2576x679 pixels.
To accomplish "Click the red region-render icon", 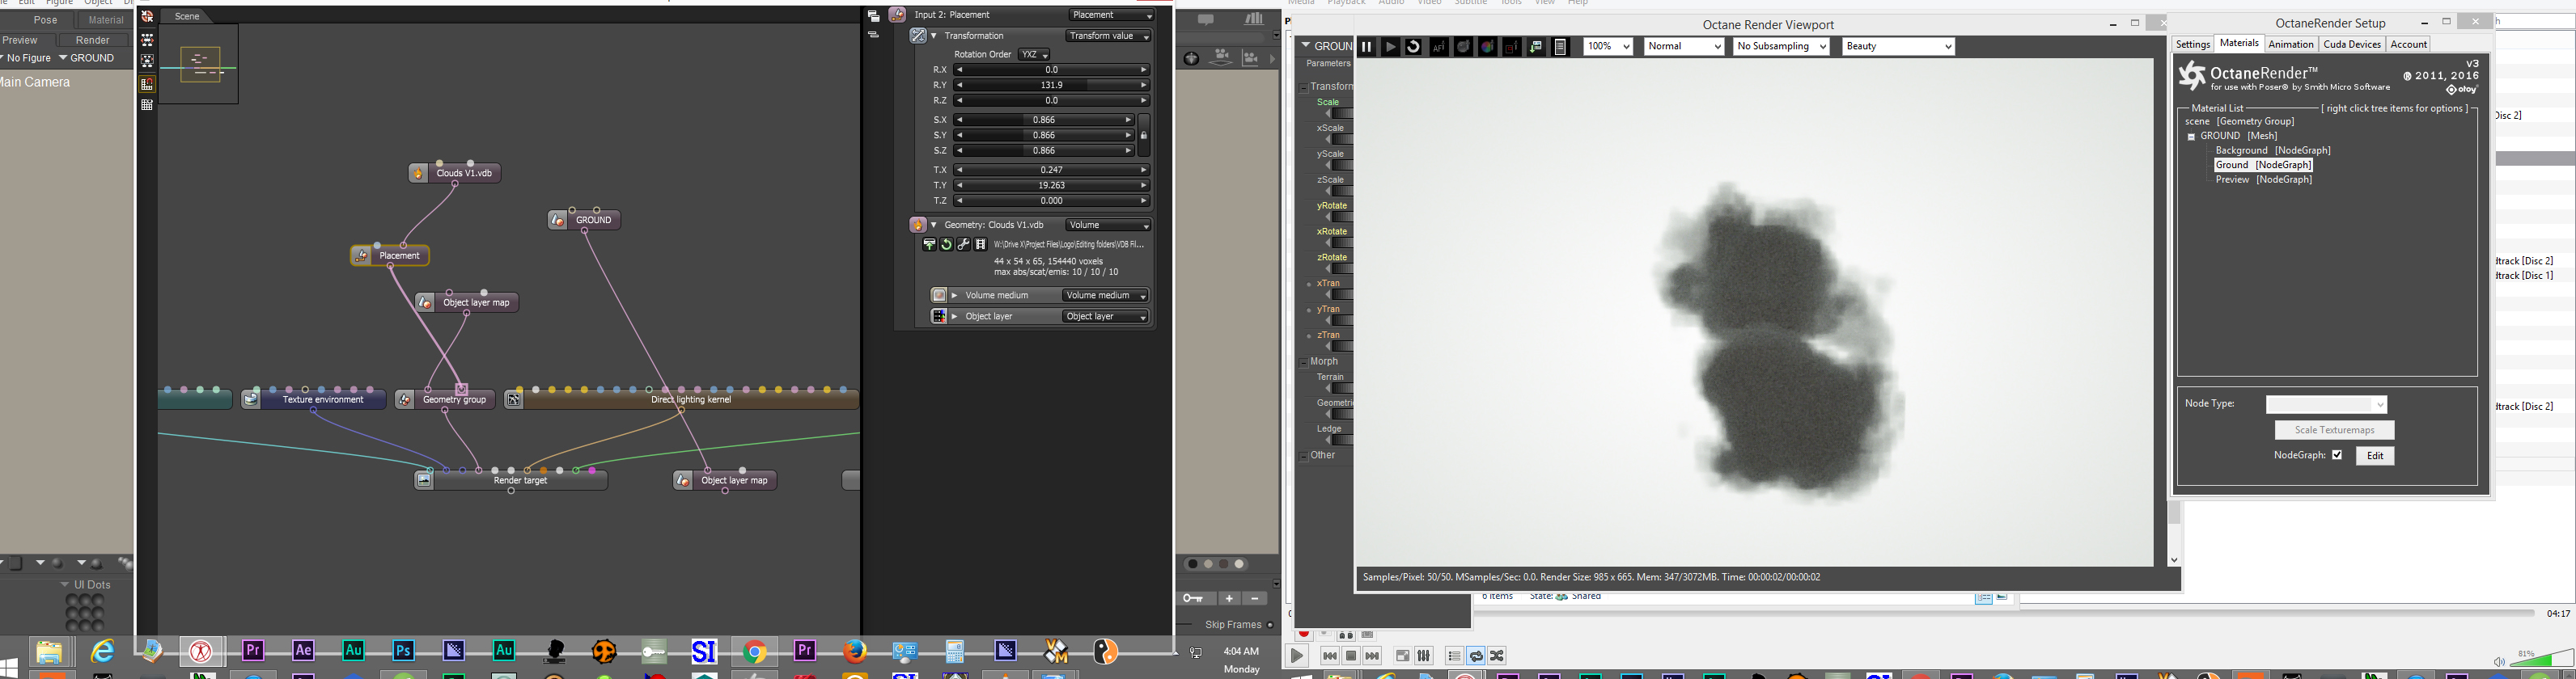I will pos(1511,47).
